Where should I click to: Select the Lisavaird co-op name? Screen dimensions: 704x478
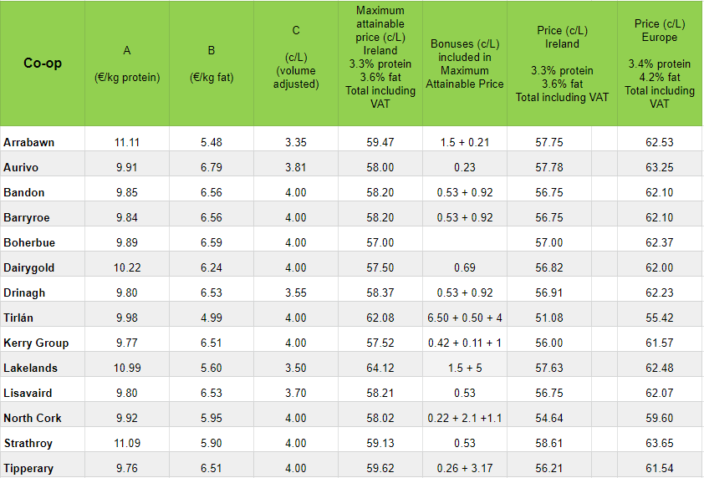(x=28, y=393)
